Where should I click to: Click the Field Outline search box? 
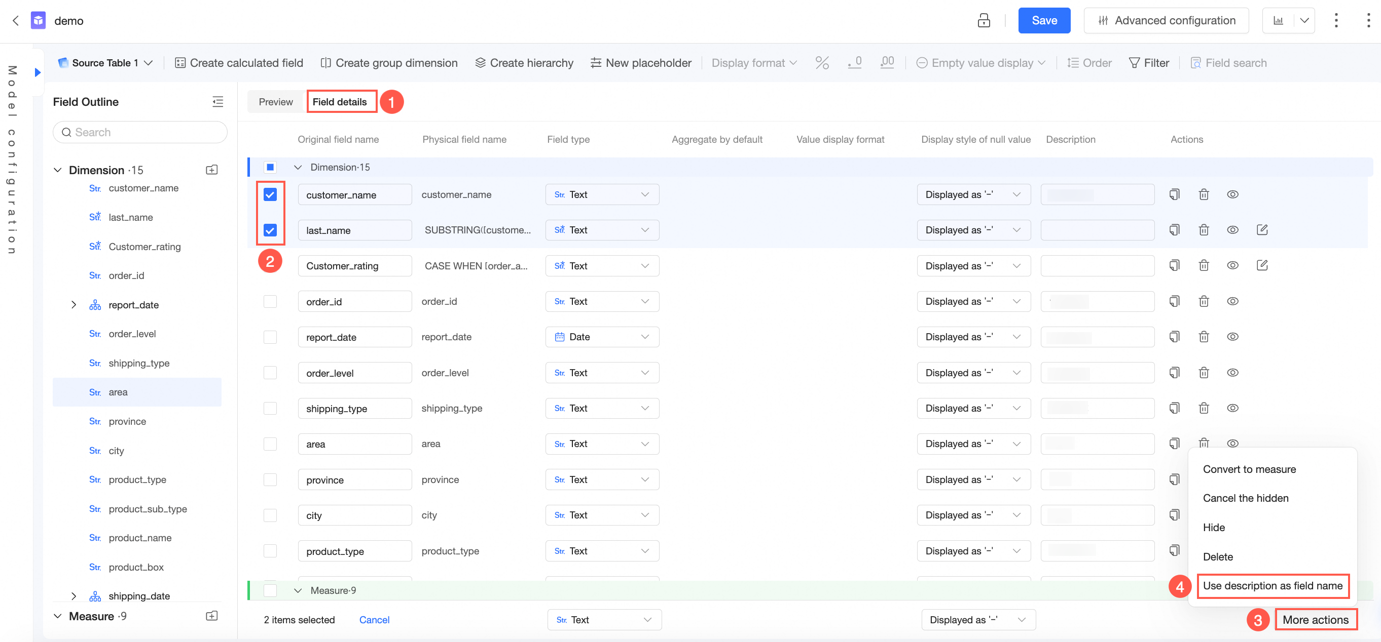pyautogui.click(x=140, y=132)
